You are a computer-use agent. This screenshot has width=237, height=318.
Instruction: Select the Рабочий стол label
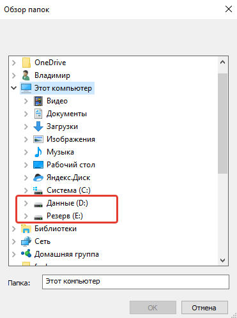pos(71,165)
